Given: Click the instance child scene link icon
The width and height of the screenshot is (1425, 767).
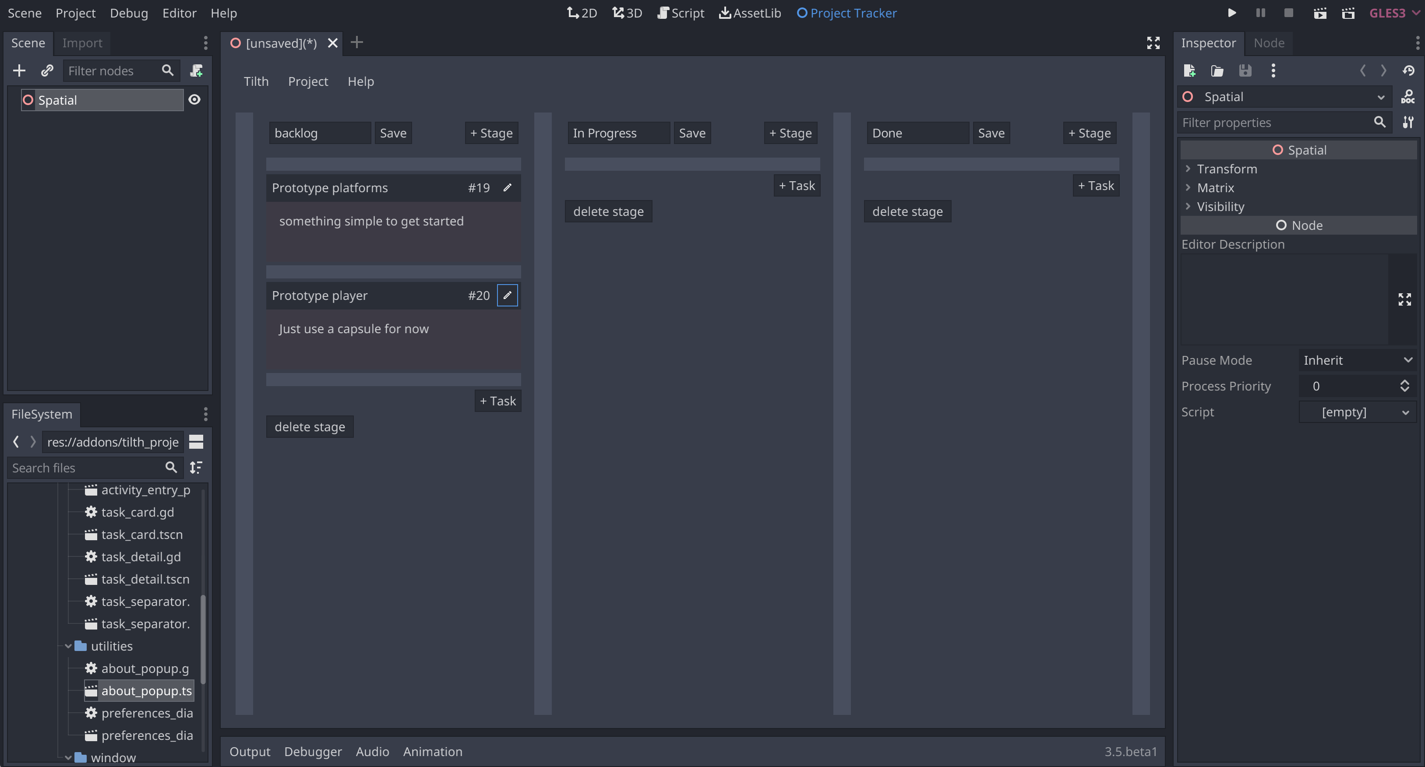Looking at the screenshot, I should coord(47,71).
